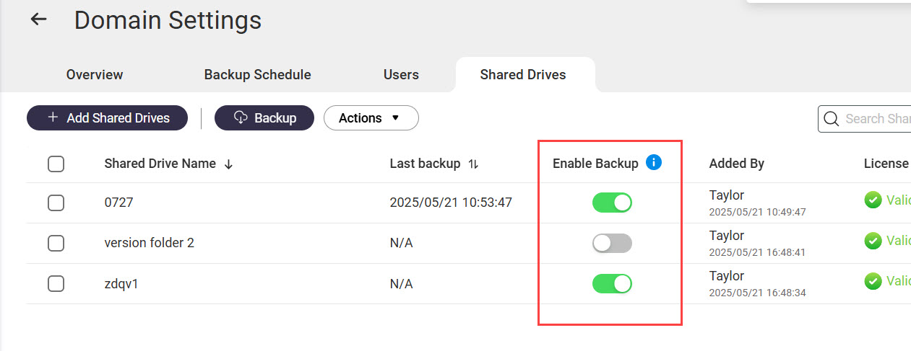Click the Last backup sort icon

(x=474, y=164)
